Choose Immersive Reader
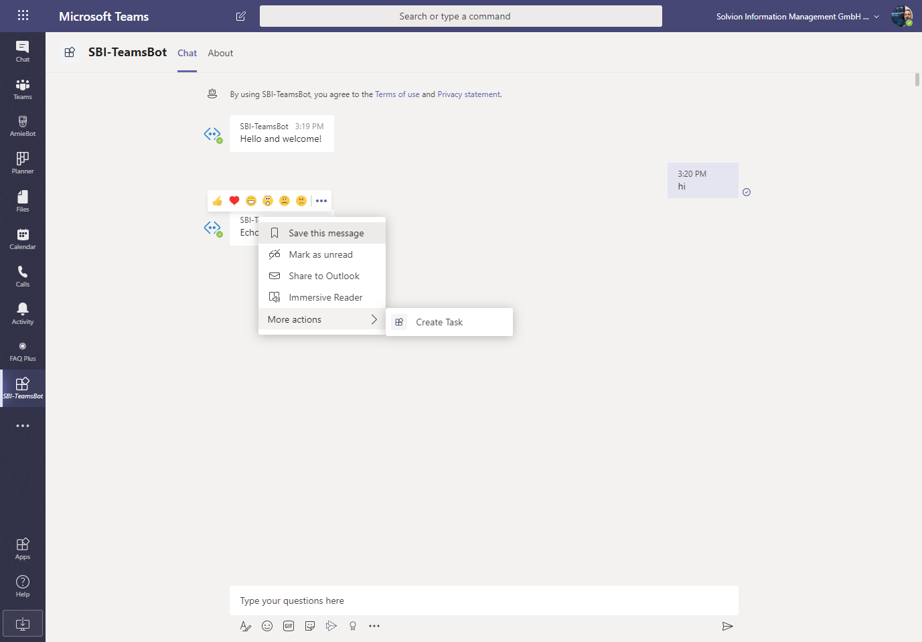 point(322,297)
